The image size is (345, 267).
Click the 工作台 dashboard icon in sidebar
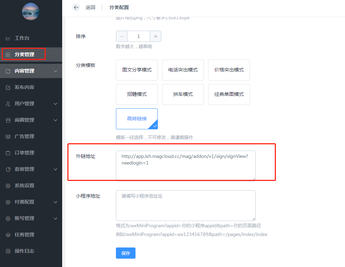8,38
